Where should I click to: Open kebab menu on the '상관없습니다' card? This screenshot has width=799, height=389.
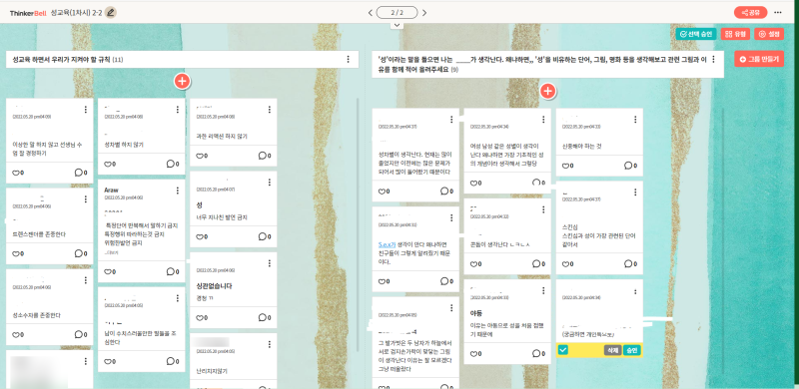(x=269, y=263)
